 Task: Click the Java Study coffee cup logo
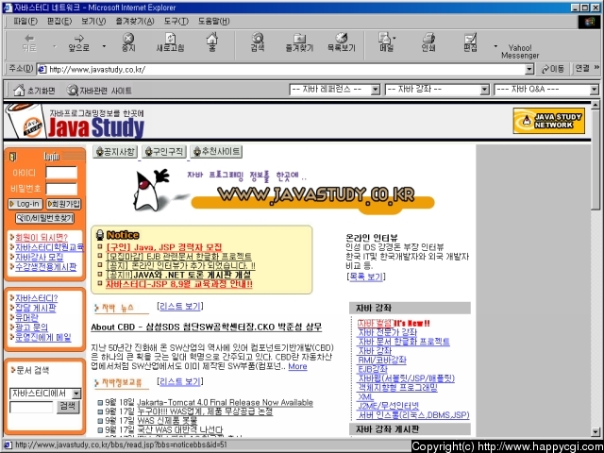click(25, 121)
